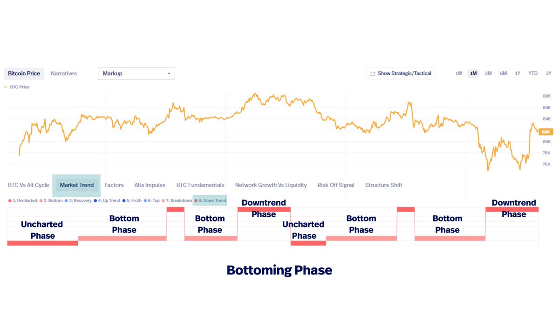This screenshot has height=314, width=559.
Task: Open the Alts Impulse tab
Action: 150,185
